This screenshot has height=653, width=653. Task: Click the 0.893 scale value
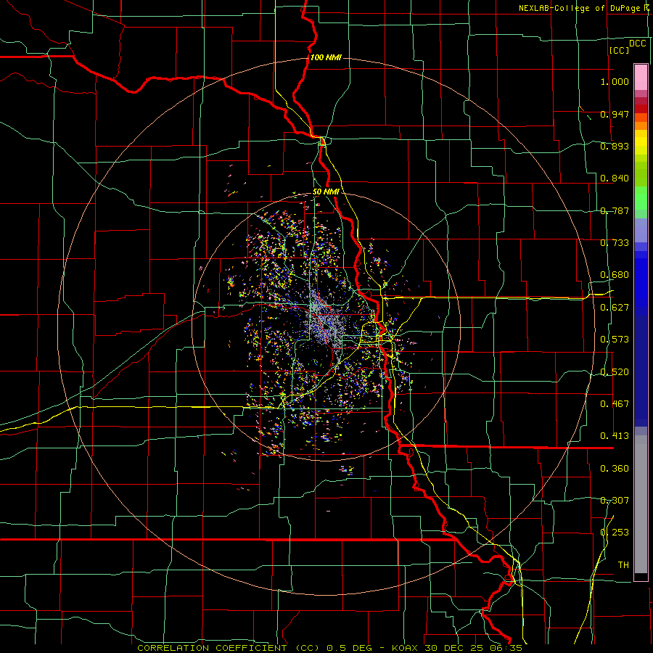pos(615,146)
